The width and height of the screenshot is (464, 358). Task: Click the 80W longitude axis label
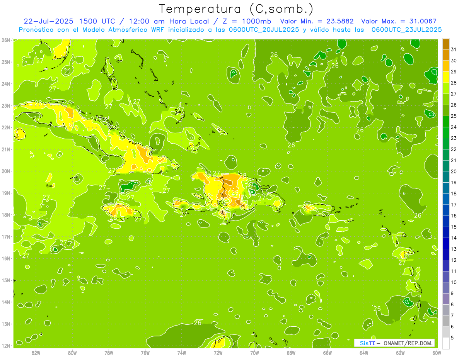point(72,352)
